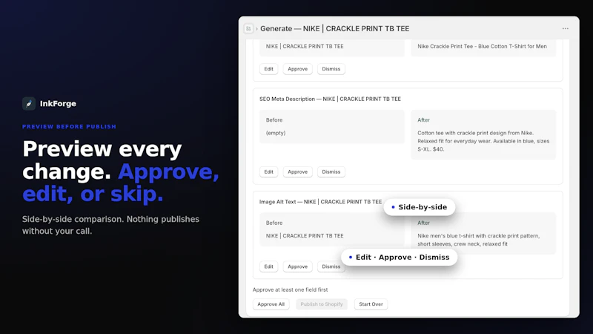Click the app grid icon beside Generate title
This screenshot has height=334, width=593.
[x=248, y=29]
